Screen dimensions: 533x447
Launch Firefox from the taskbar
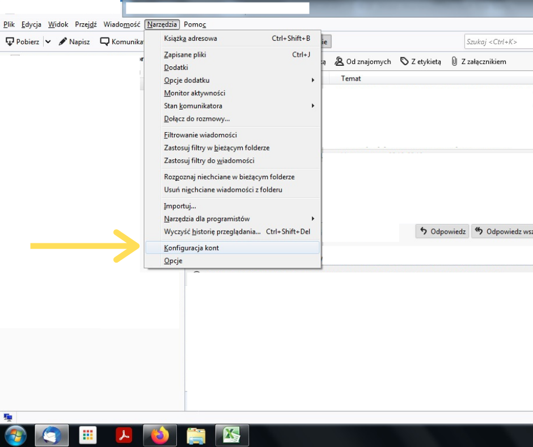point(160,435)
